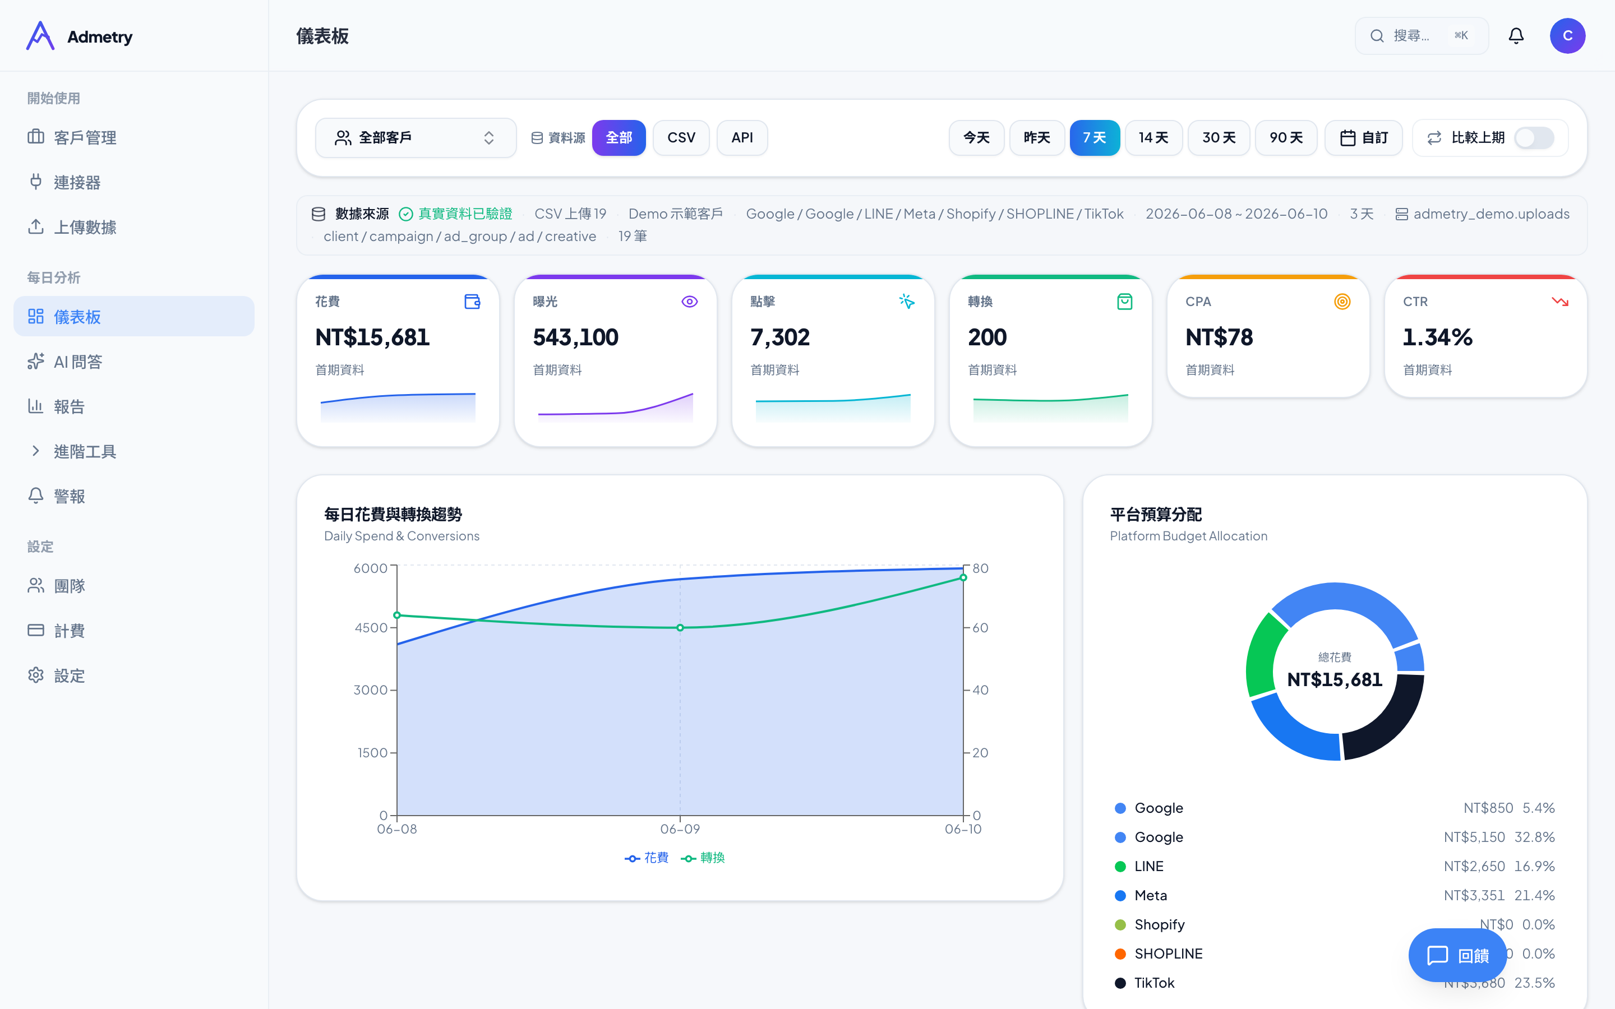Click the compare arrows icon beside 比較上期
This screenshot has width=1615, height=1009.
pyautogui.click(x=1434, y=137)
